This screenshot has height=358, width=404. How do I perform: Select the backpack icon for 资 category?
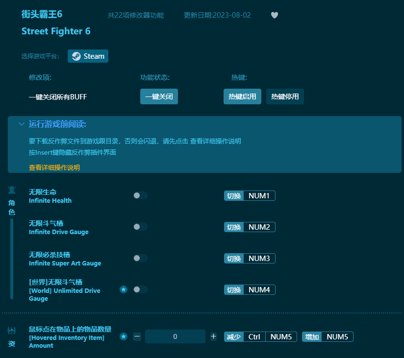[x=12, y=331]
